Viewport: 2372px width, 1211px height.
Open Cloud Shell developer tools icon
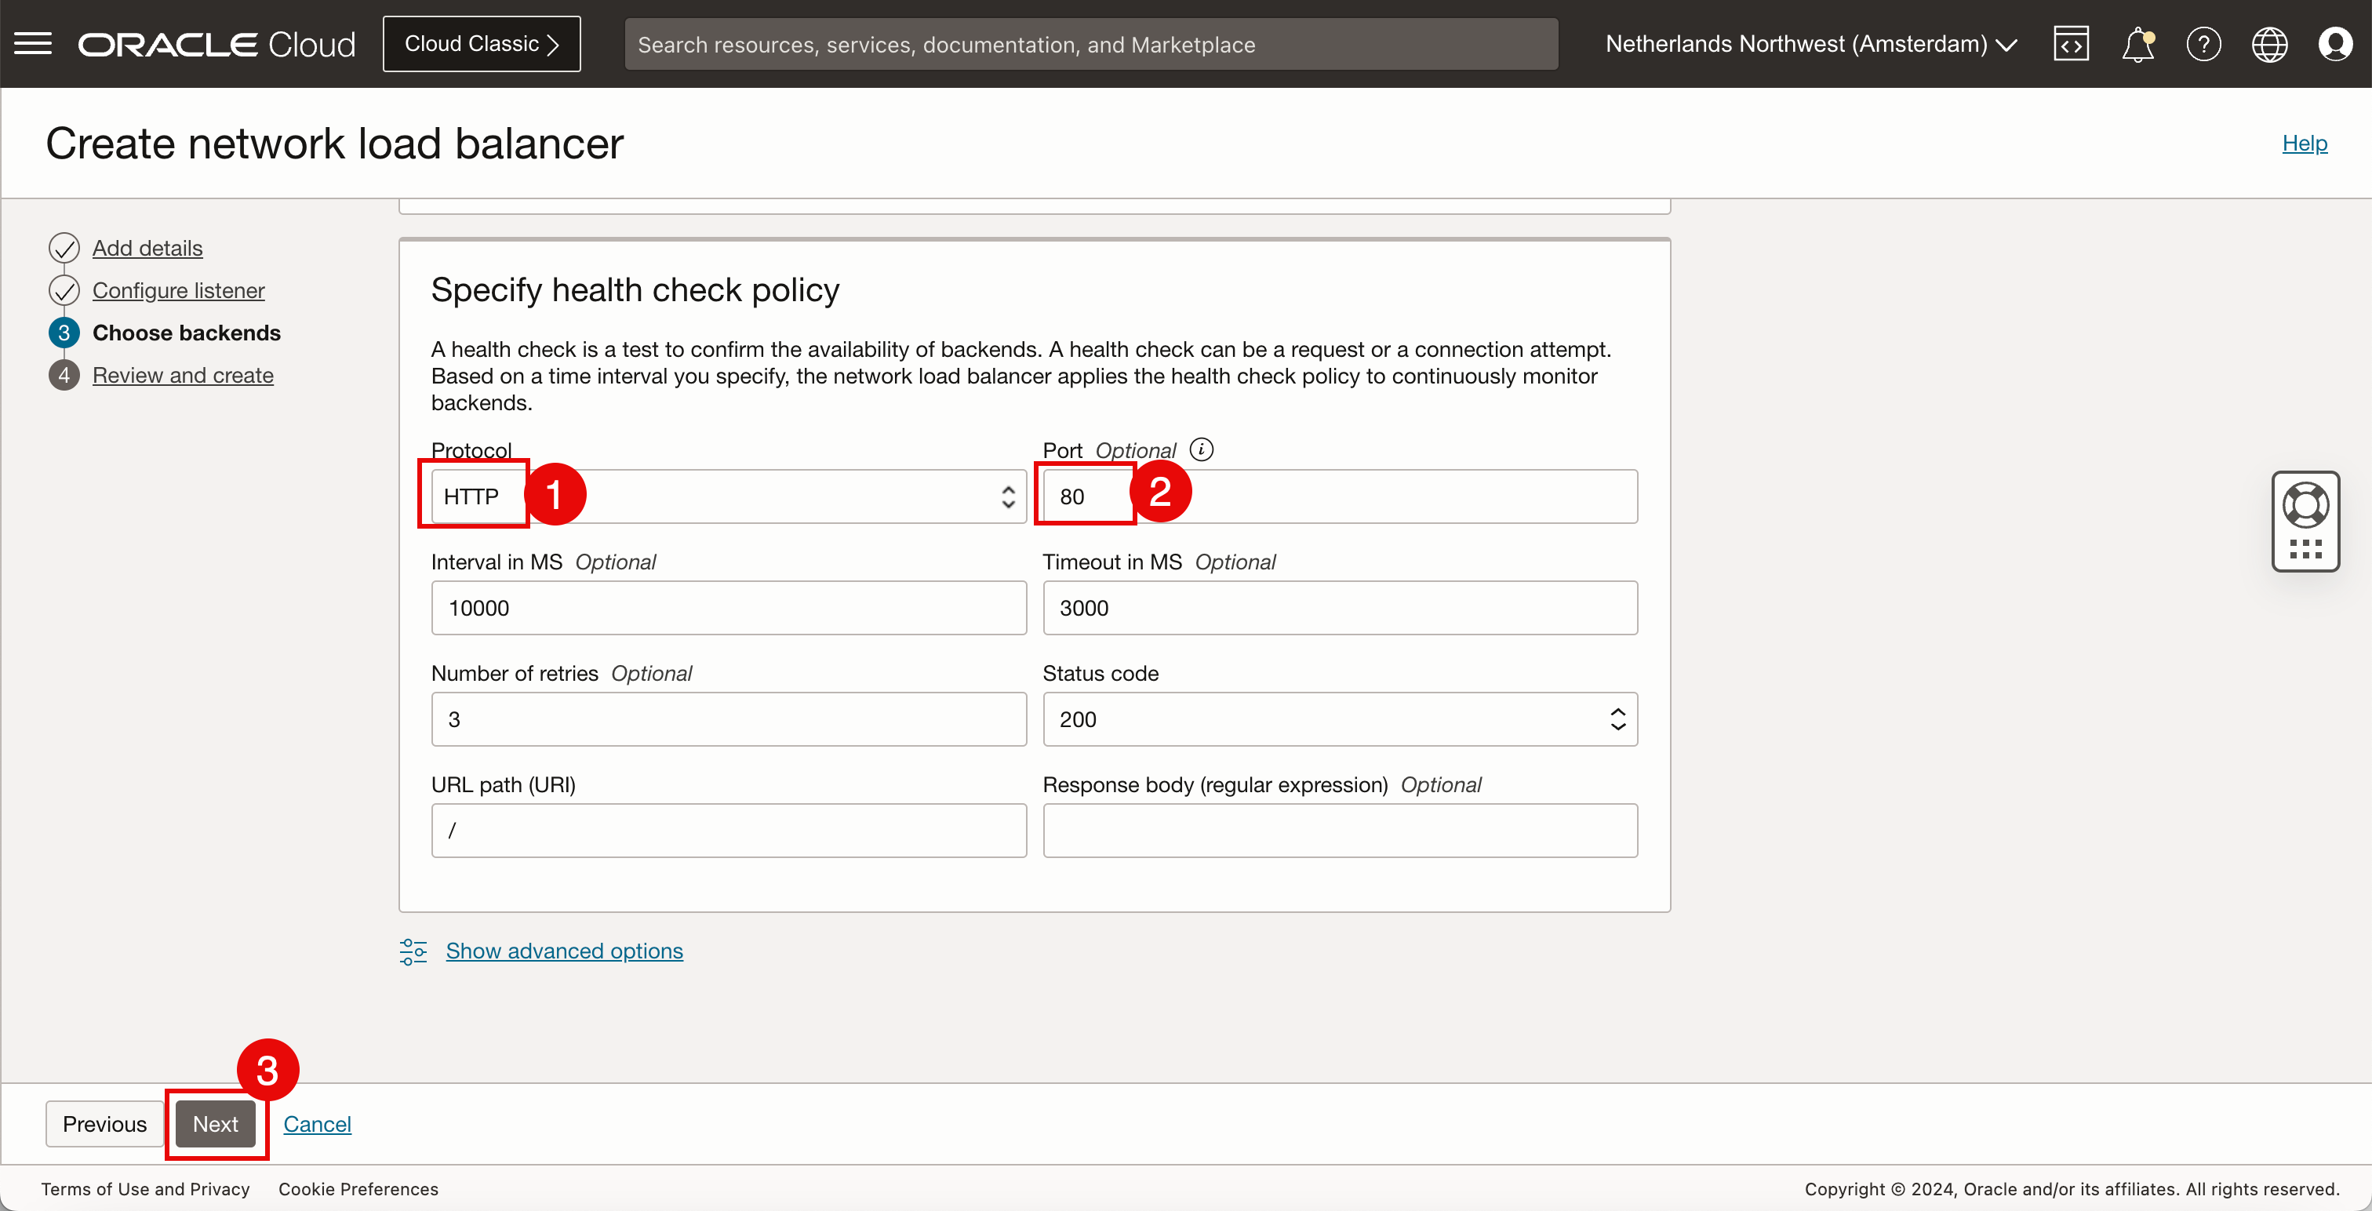point(2070,43)
